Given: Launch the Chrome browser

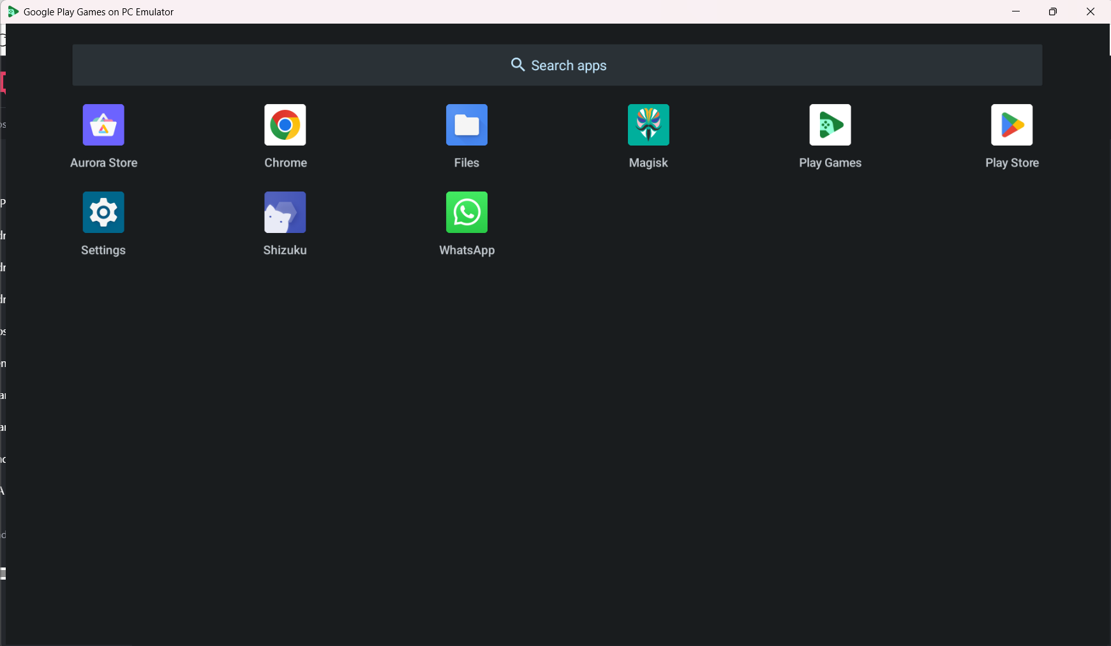Looking at the screenshot, I should click(285, 125).
